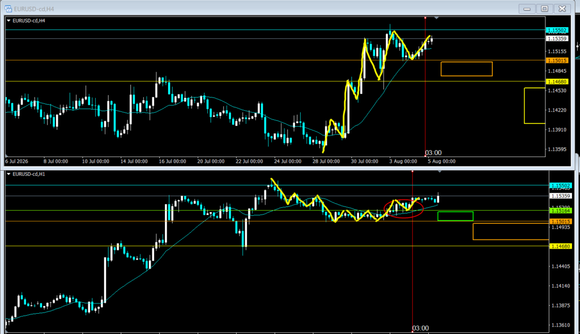Select the yellow rectangle object on H4 chart
Image resolution: width=580 pixels, height=334 pixels.
[x=535, y=106]
